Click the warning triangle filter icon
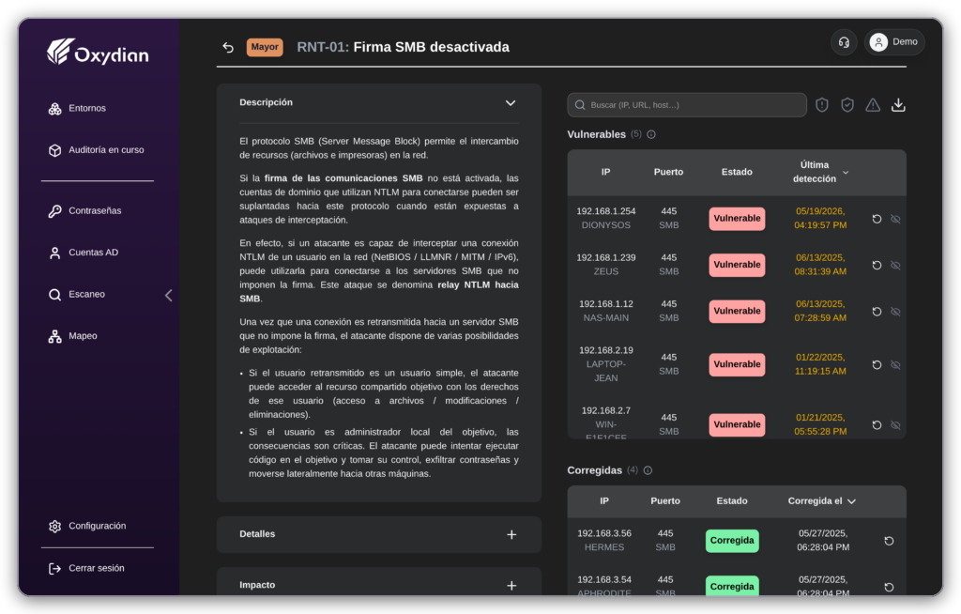Screen dimensions: 961x614 point(873,105)
